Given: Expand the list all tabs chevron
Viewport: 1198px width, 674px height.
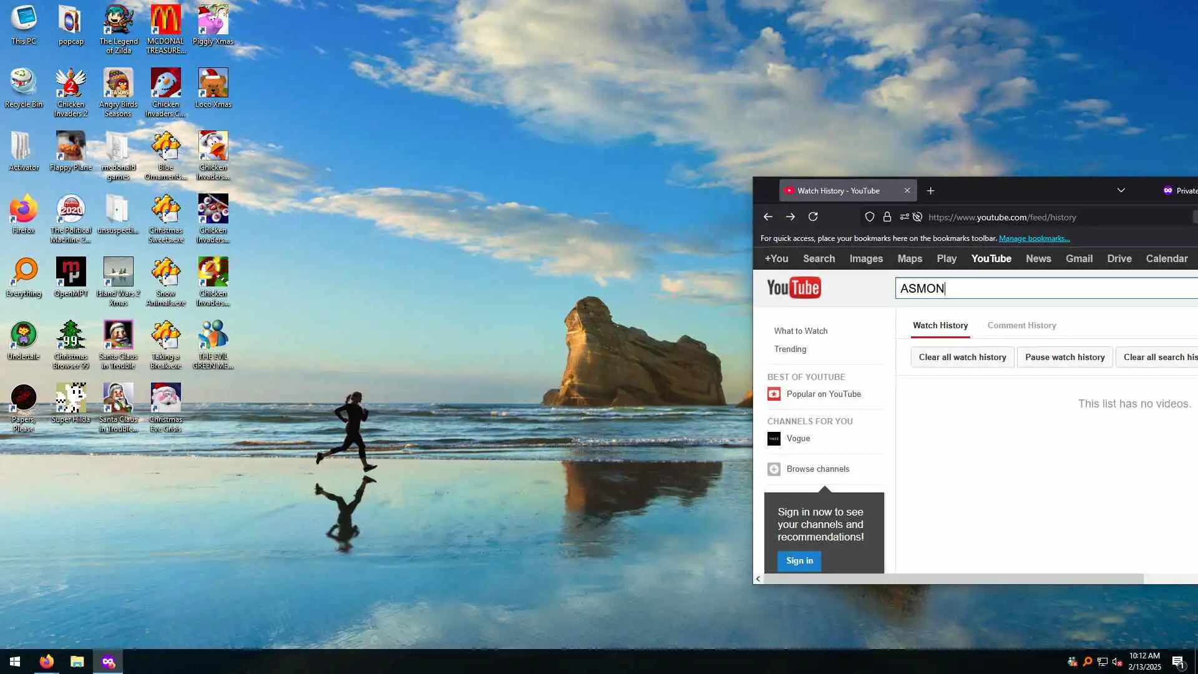Looking at the screenshot, I should [x=1121, y=191].
